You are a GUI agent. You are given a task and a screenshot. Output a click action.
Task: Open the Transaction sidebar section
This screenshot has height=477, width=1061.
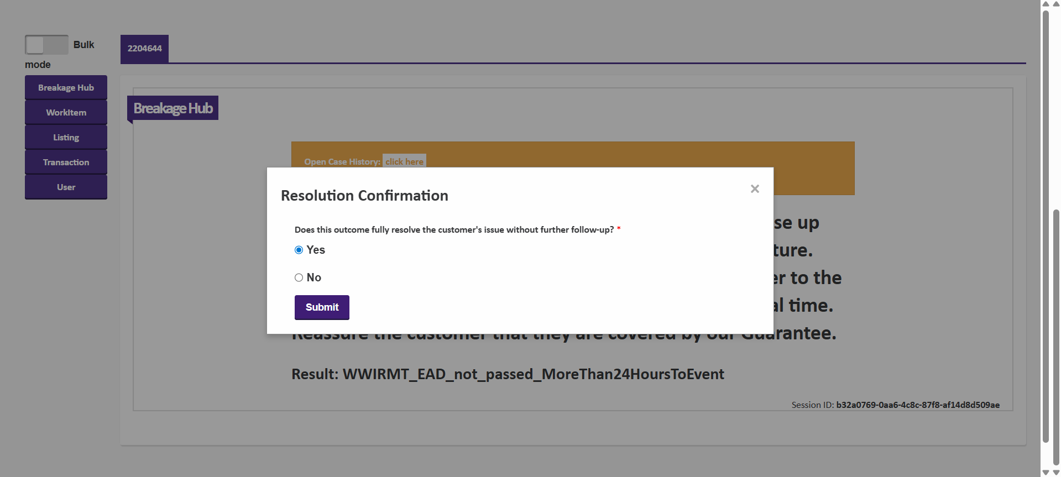66,163
